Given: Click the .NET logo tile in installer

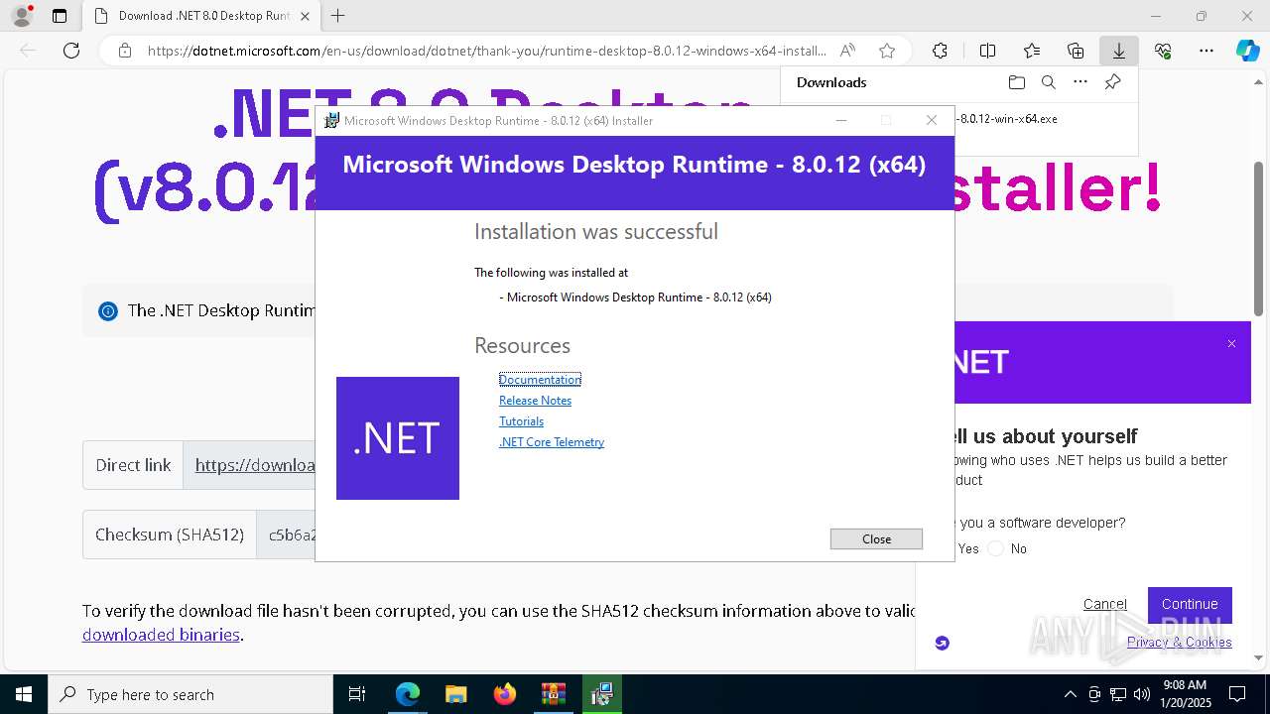Looking at the screenshot, I should coord(398,438).
